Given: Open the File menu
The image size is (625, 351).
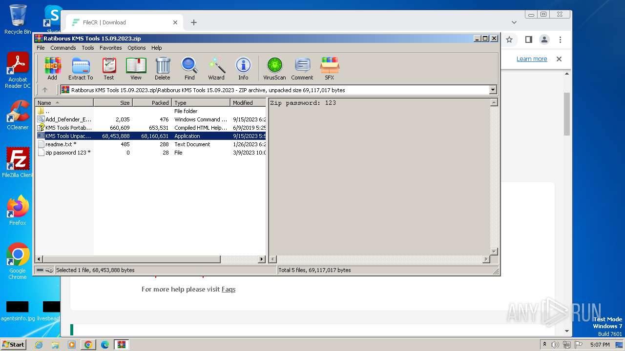Looking at the screenshot, I should tap(41, 48).
